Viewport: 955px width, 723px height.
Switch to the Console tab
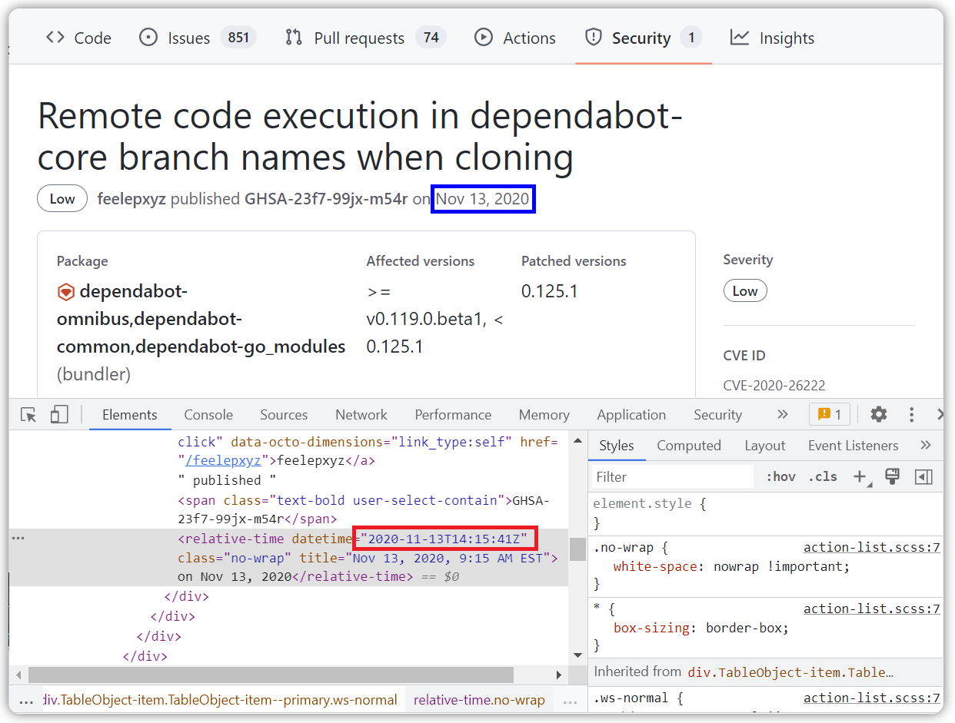coord(208,415)
